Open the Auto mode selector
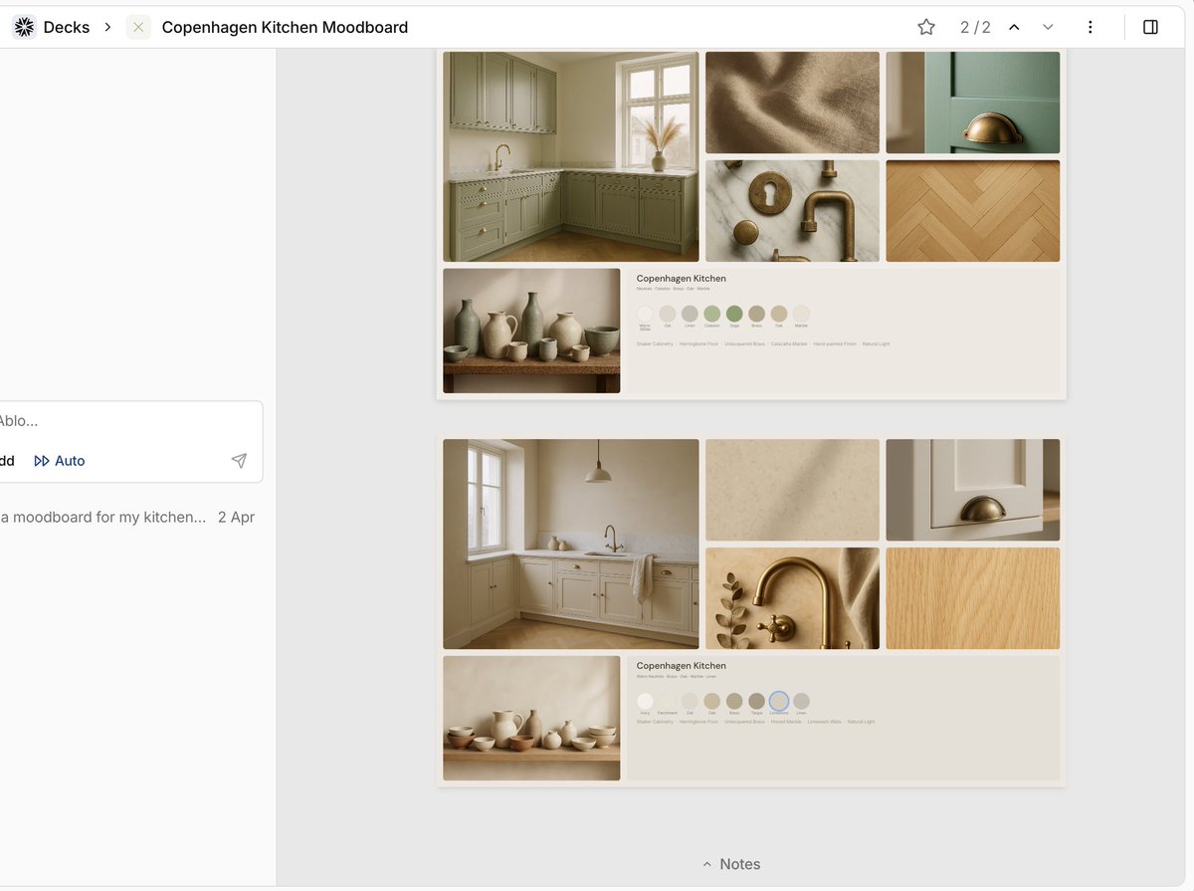The height and width of the screenshot is (891, 1194). coord(60,461)
